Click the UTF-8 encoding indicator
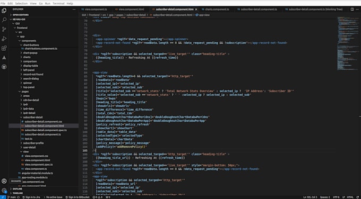Image resolution: width=361 pixels, height=199 pixels. tap(336, 197)
